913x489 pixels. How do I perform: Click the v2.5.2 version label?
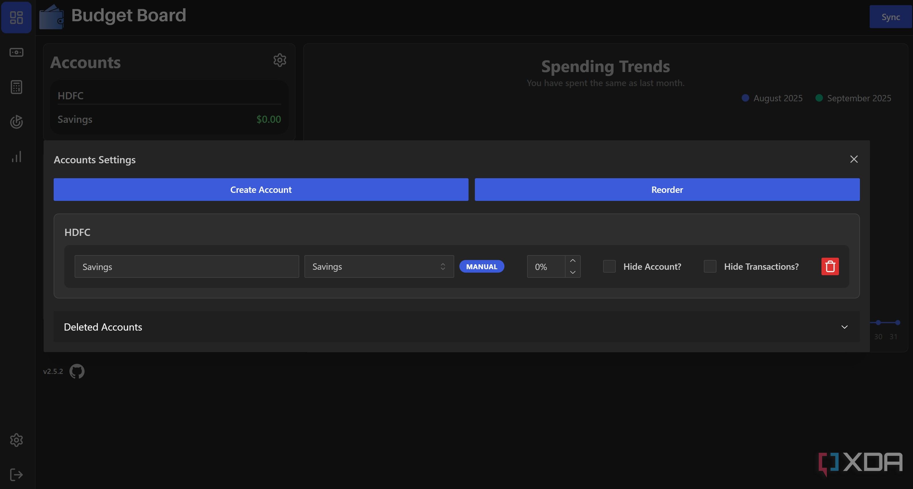pos(53,371)
